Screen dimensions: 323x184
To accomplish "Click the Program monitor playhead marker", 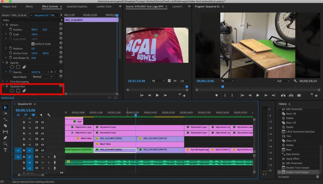I will tap(223, 87).
